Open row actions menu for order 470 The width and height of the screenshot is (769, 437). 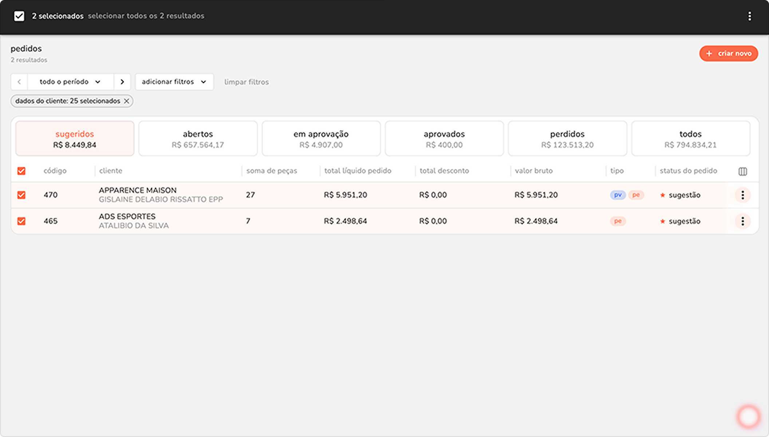(x=742, y=195)
